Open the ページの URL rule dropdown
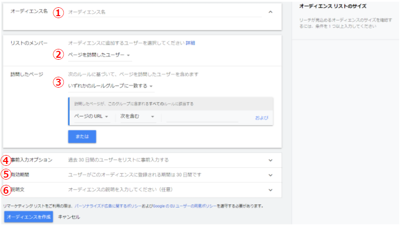Screen dimensions: 401x226 pos(91,116)
